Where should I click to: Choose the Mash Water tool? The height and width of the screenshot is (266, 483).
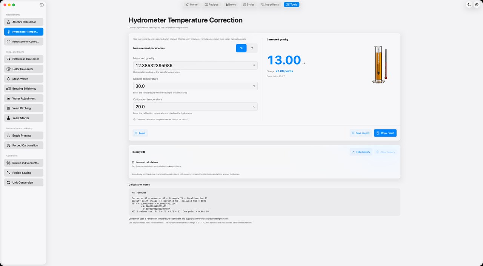24,78
